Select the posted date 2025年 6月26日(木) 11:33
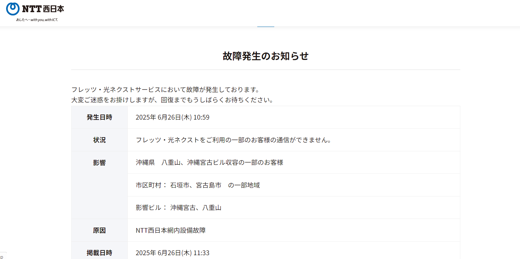This screenshot has width=520, height=259. 173,253
